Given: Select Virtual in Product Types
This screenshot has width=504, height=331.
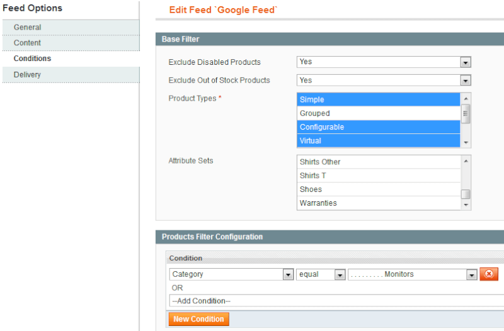Looking at the screenshot, I should [x=379, y=140].
